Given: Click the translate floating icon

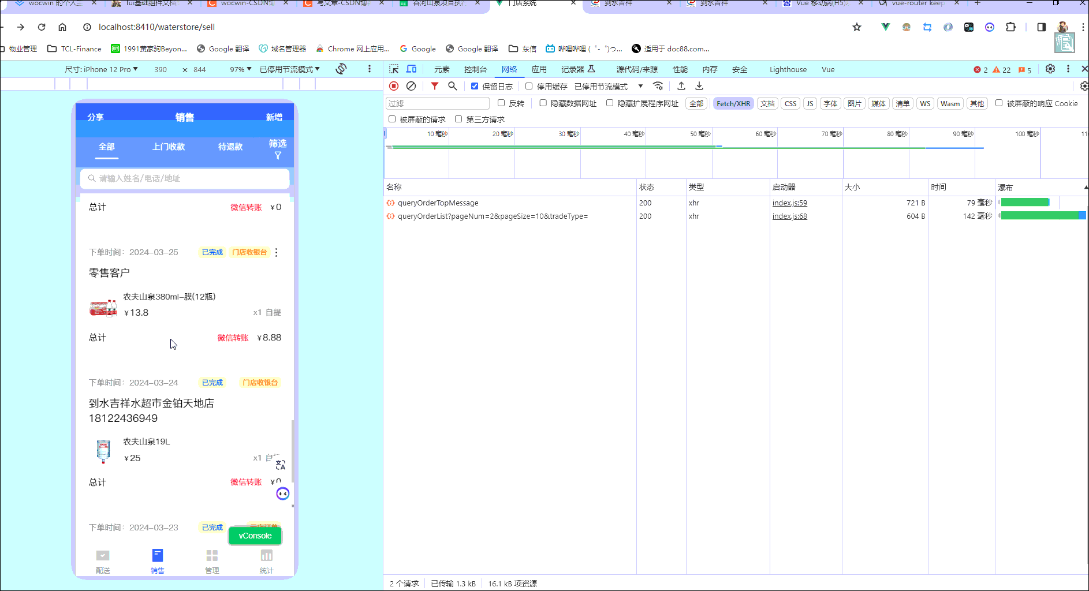Looking at the screenshot, I should pos(281,465).
